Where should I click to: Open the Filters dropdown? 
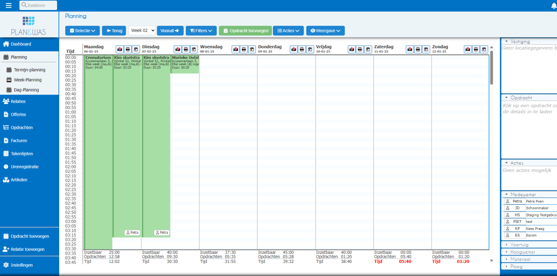point(201,30)
